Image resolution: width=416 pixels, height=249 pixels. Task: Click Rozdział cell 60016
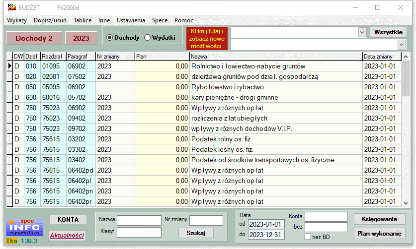click(53, 98)
